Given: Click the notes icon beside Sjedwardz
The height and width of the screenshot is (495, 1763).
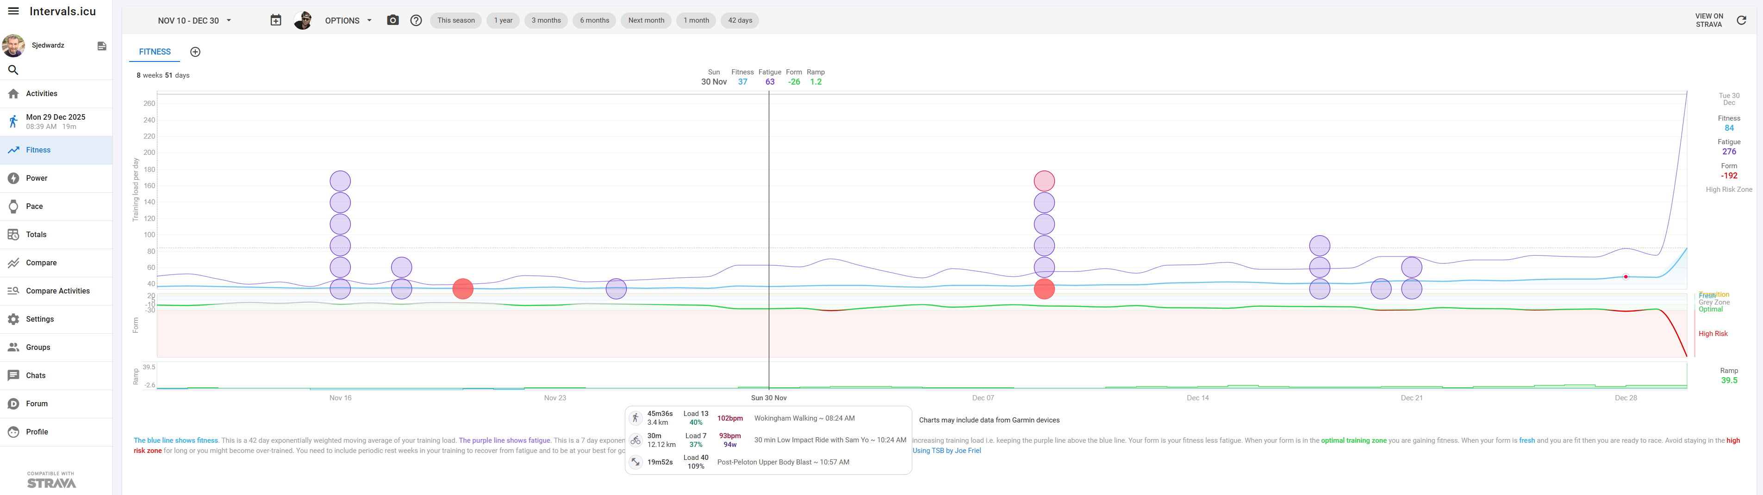Looking at the screenshot, I should [102, 46].
